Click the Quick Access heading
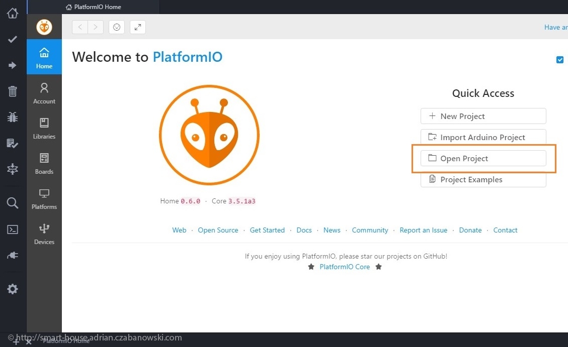568x347 pixels. coord(483,93)
